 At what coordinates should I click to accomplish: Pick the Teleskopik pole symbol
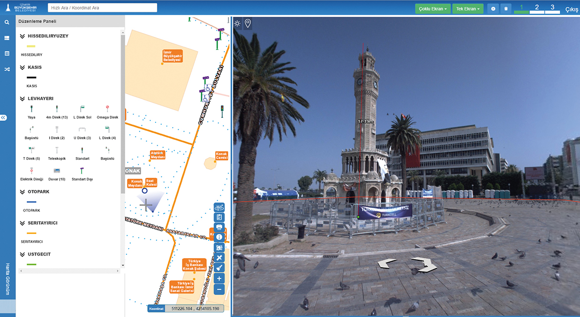(x=57, y=151)
